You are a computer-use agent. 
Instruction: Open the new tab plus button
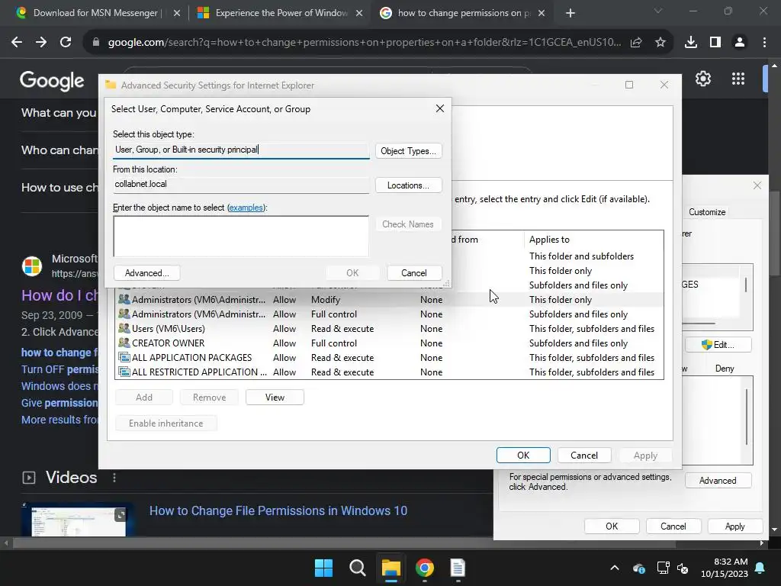570,14
